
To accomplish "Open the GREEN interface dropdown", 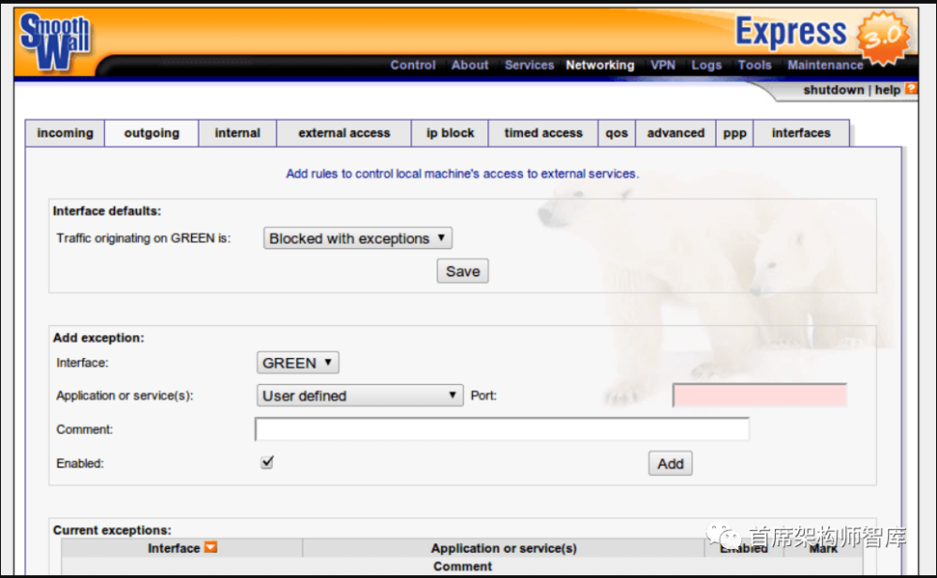I will (x=298, y=363).
